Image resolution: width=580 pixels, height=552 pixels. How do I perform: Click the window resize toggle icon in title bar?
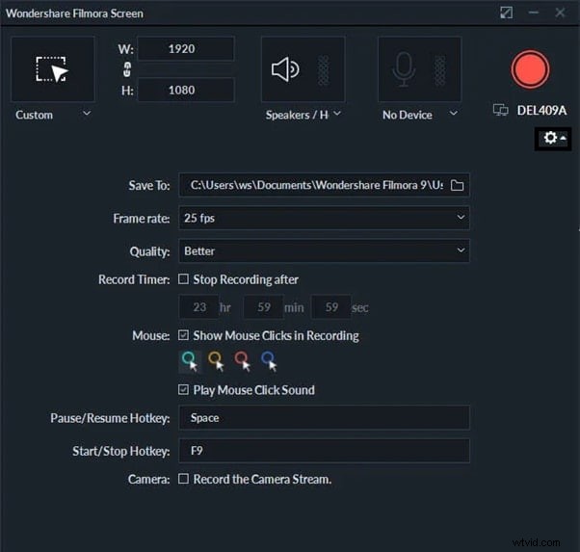[x=506, y=13]
